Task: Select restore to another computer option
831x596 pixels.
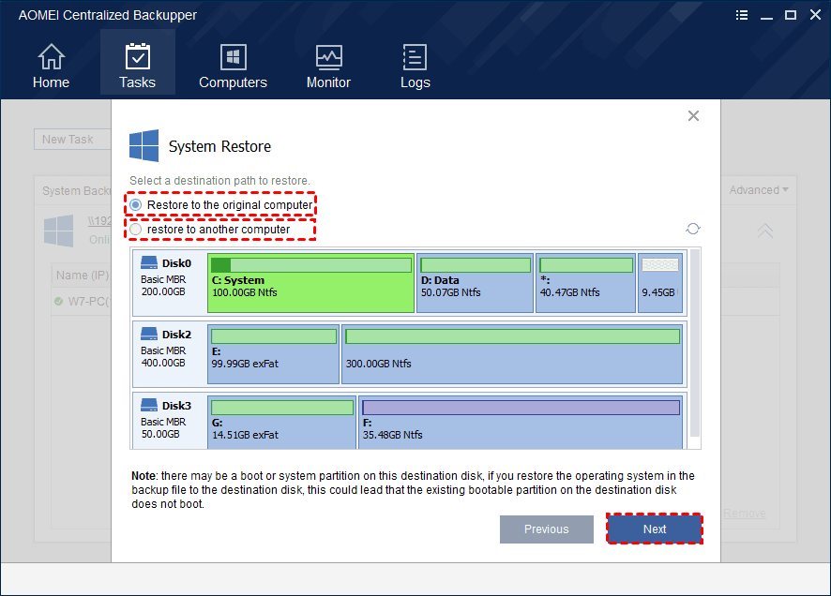Action: tap(210, 230)
